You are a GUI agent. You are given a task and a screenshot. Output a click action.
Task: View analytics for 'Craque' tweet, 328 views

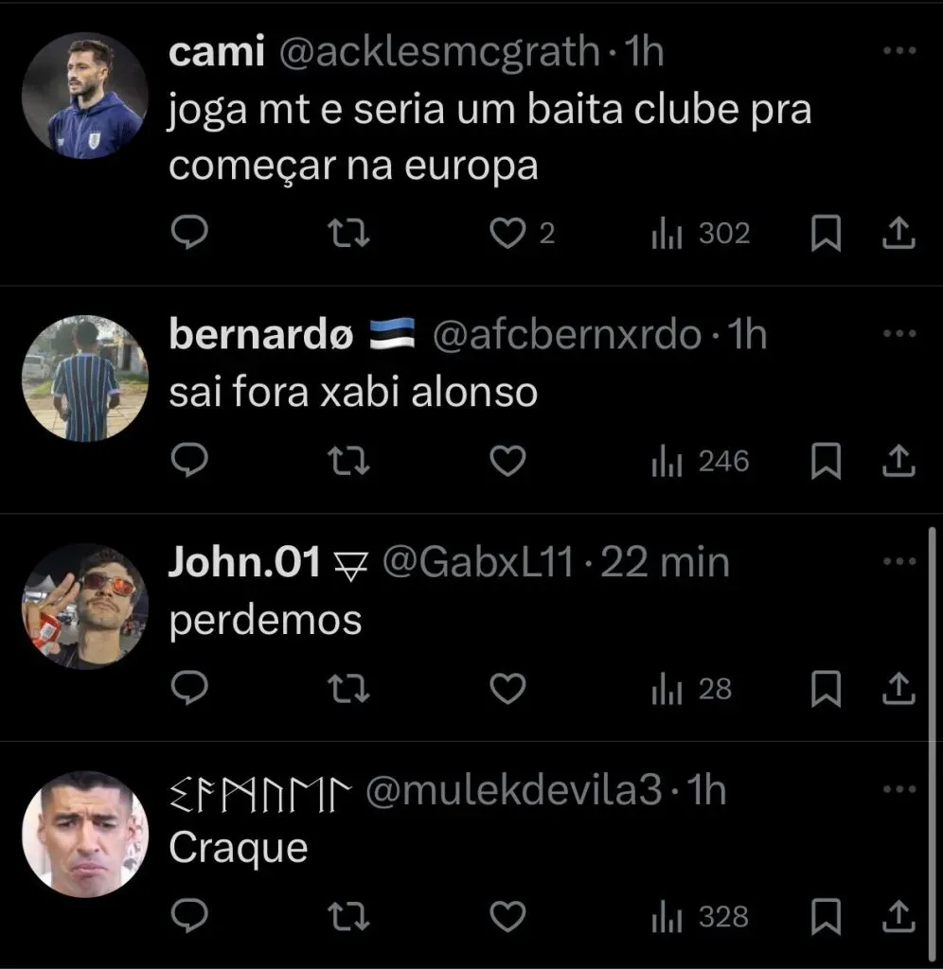[x=701, y=917]
